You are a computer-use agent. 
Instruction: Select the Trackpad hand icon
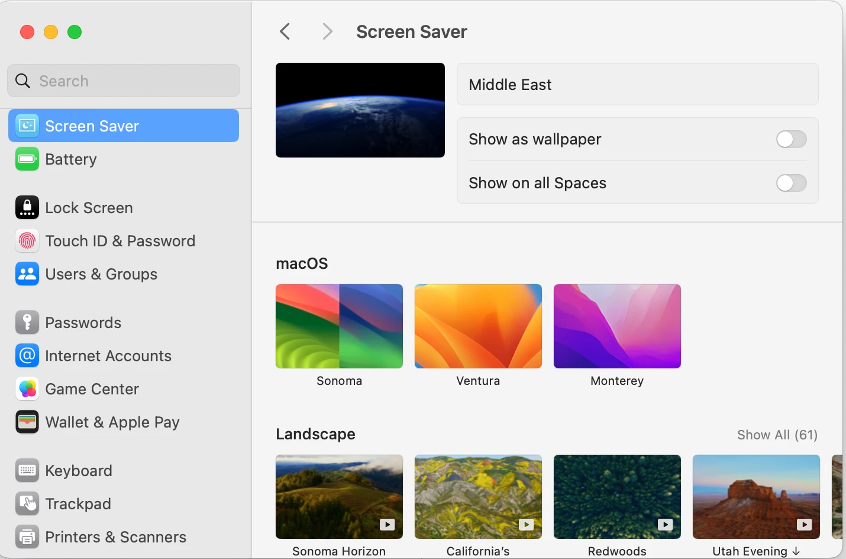[x=27, y=503]
